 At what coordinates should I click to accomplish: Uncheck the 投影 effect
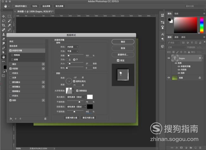[10, 100]
